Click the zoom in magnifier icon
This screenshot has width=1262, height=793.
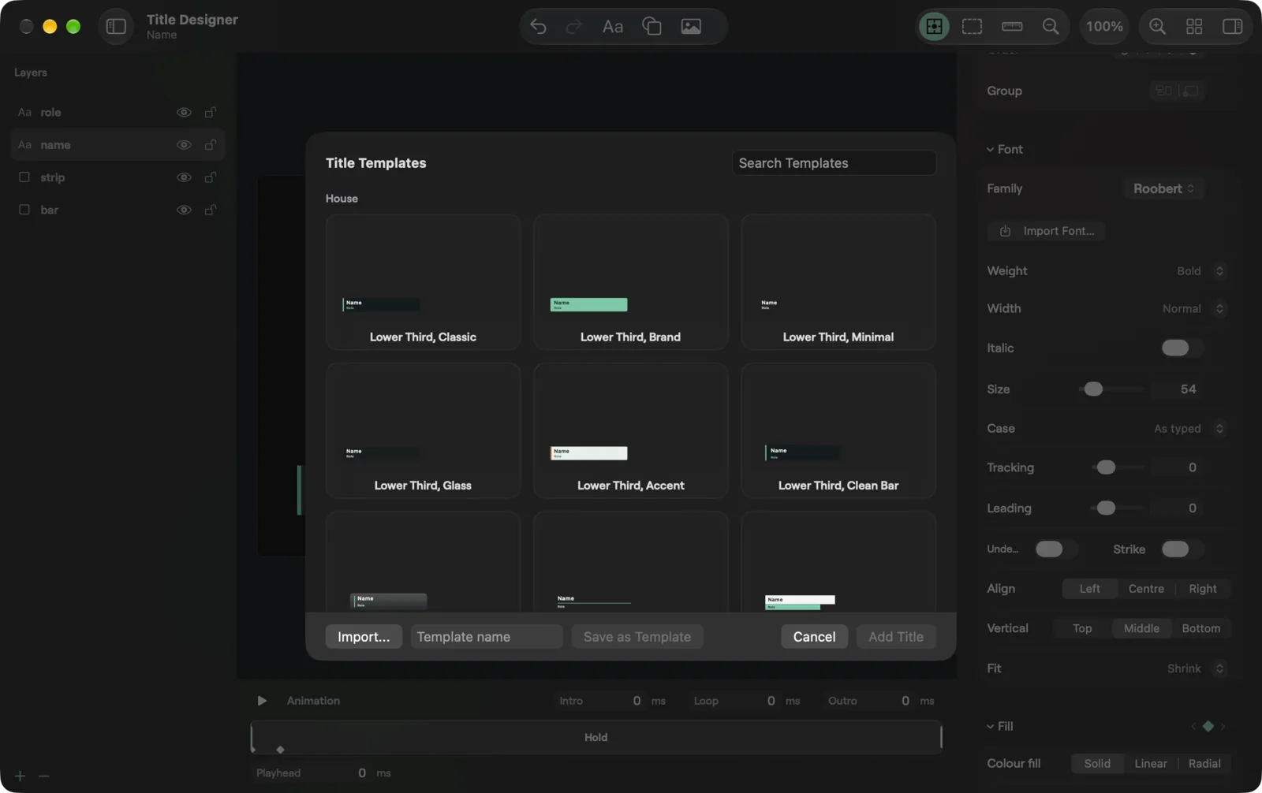click(x=1157, y=26)
